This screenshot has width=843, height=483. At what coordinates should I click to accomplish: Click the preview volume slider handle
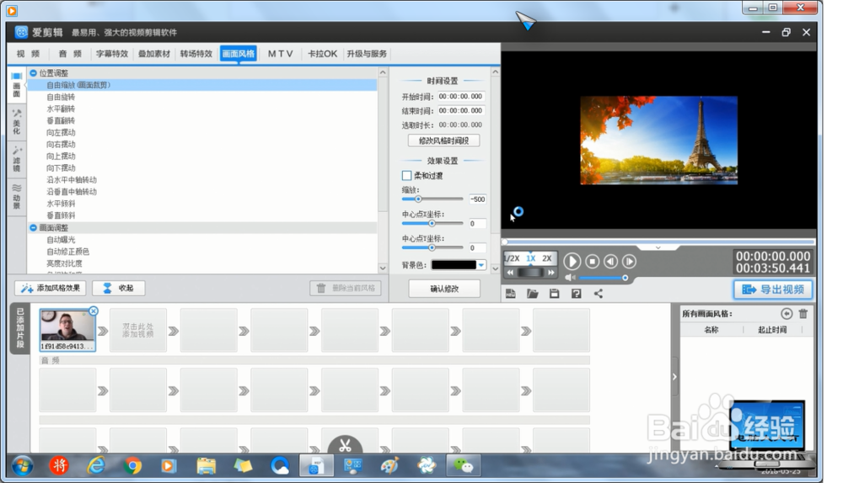(x=625, y=278)
